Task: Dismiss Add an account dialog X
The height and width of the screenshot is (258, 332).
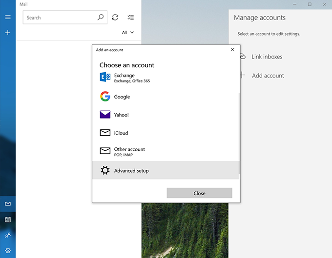Action: click(232, 50)
